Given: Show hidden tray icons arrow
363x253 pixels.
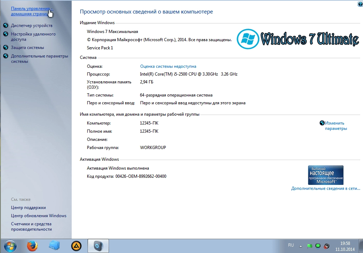Looking at the screenshot, I should 301,246.
